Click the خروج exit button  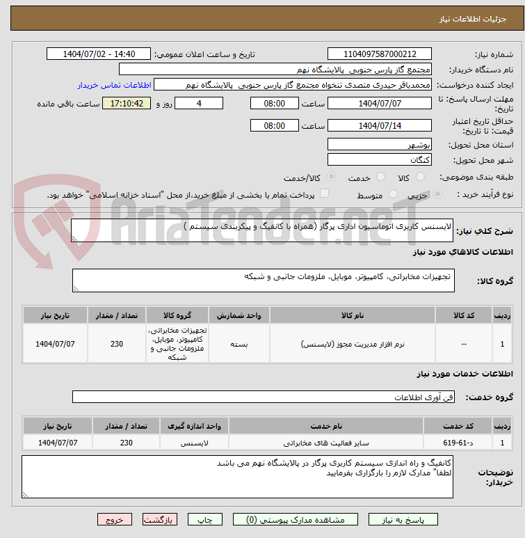[x=115, y=519]
